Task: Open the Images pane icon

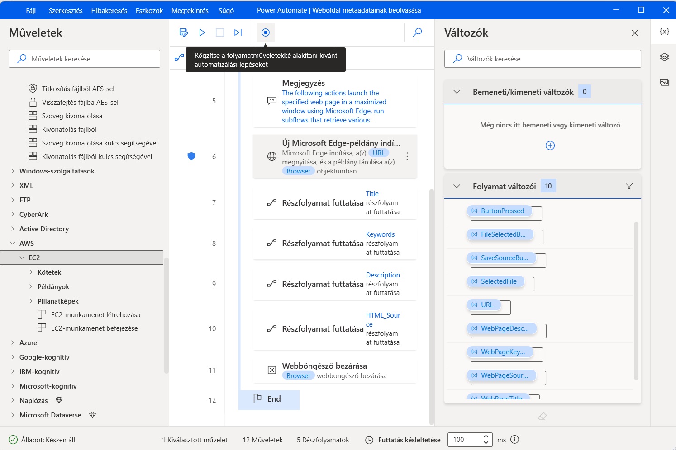Action: [664, 82]
